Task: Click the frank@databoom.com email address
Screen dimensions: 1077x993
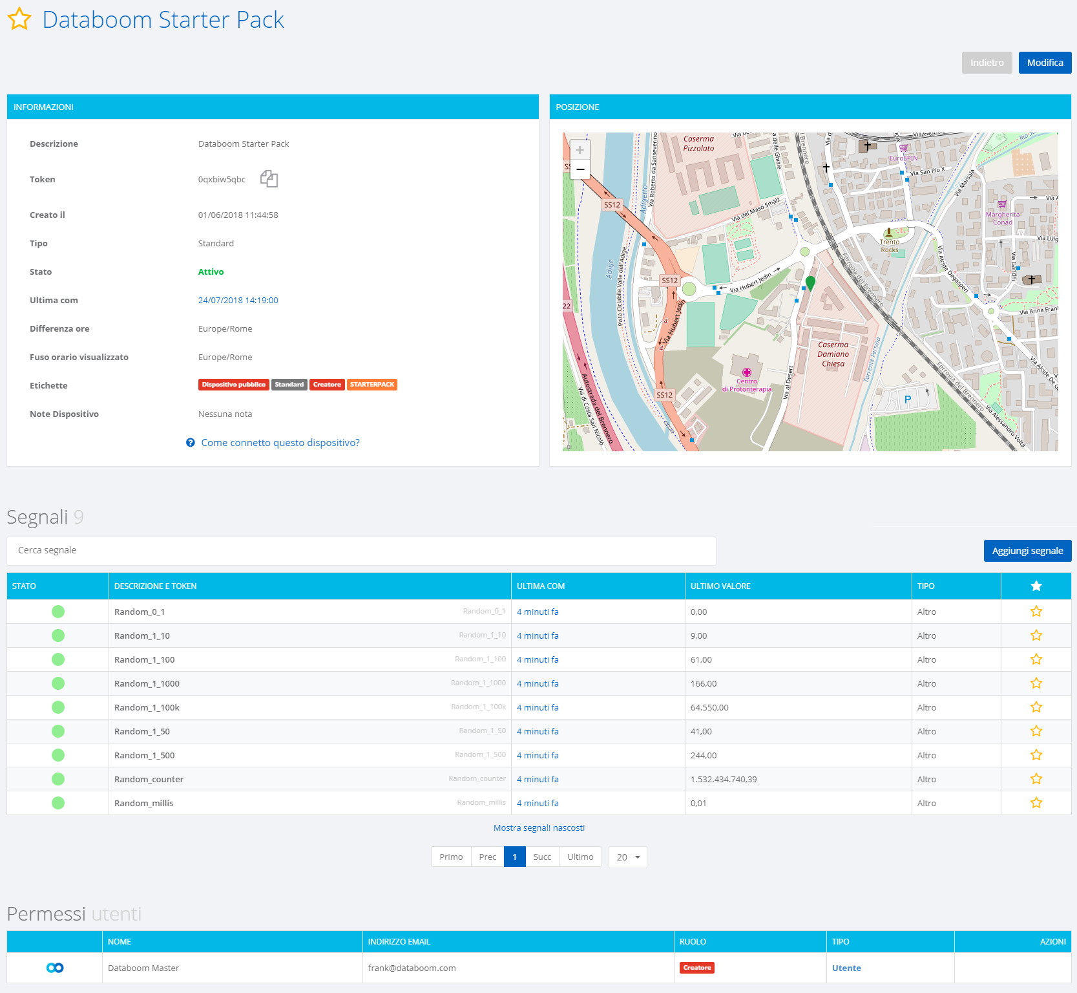Action: point(412,968)
